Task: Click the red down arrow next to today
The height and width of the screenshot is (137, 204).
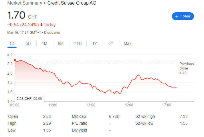Action: [41, 25]
